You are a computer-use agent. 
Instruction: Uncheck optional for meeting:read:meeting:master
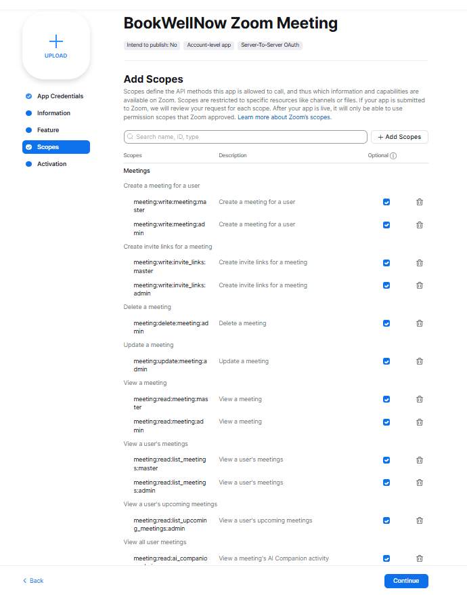[x=386, y=399]
